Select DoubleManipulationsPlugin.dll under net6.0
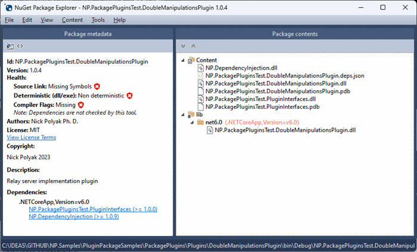The image size is (417, 252). (285, 130)
